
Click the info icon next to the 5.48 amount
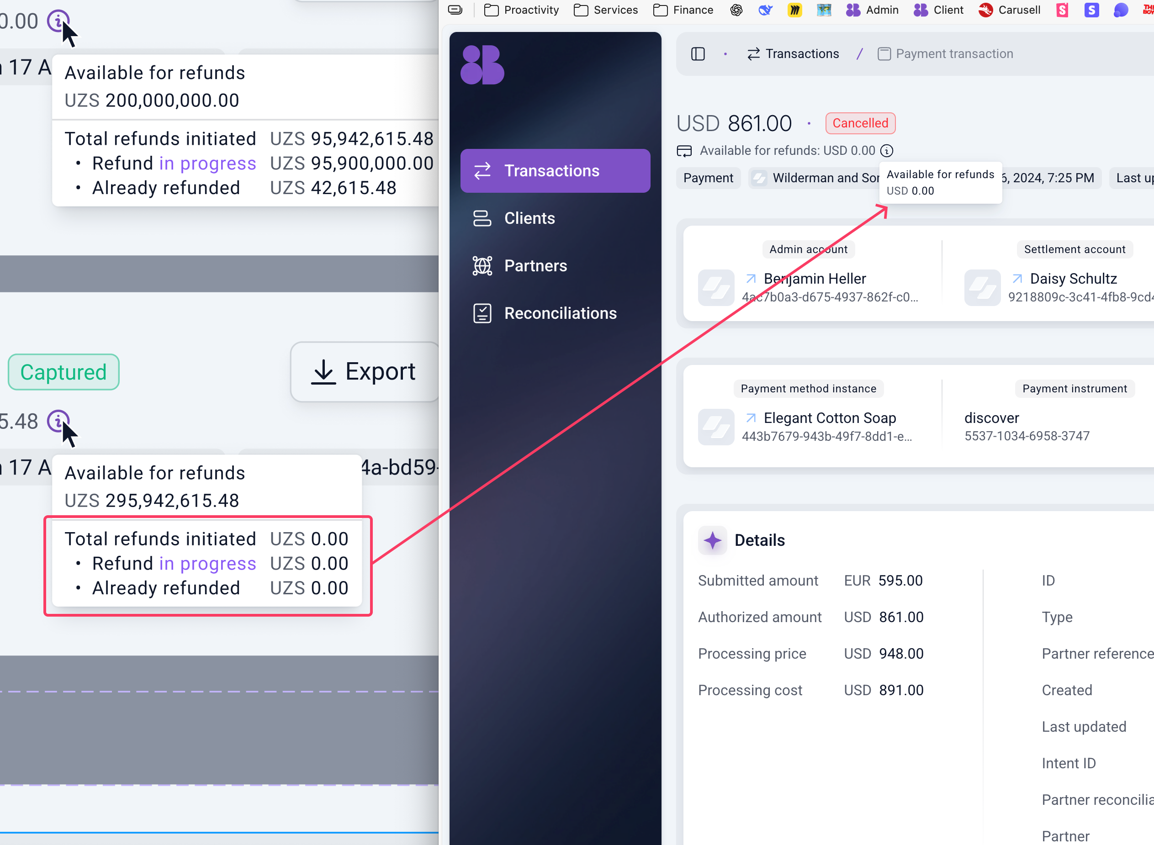click(58, 421)
